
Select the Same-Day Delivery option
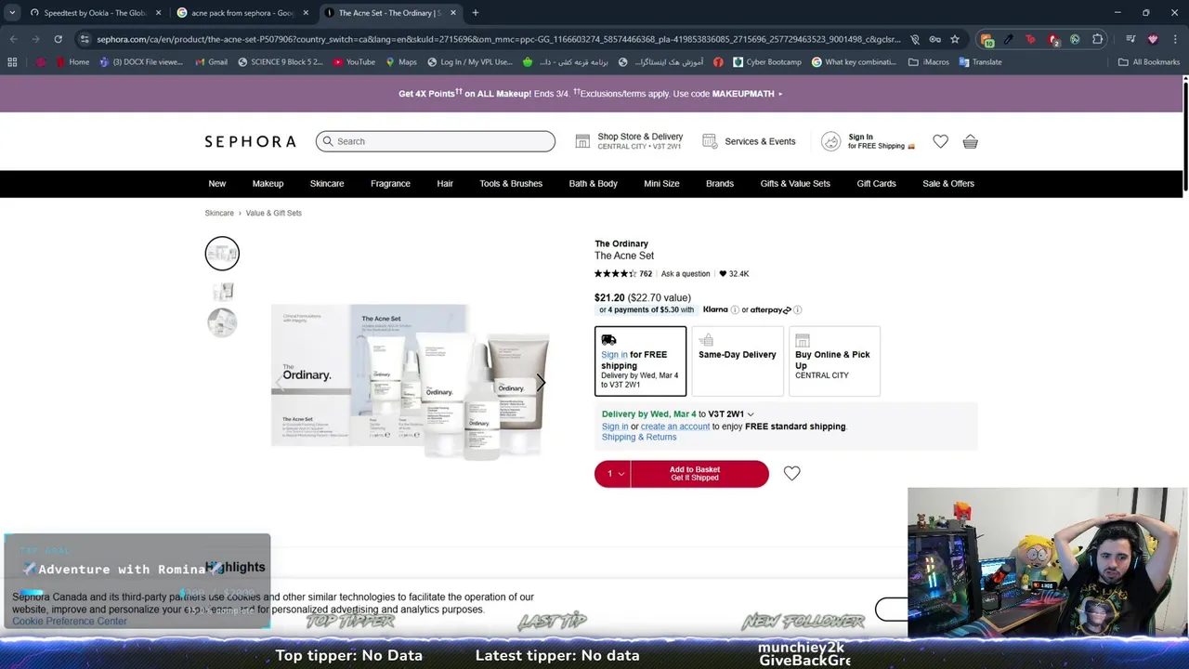point(738,361)
